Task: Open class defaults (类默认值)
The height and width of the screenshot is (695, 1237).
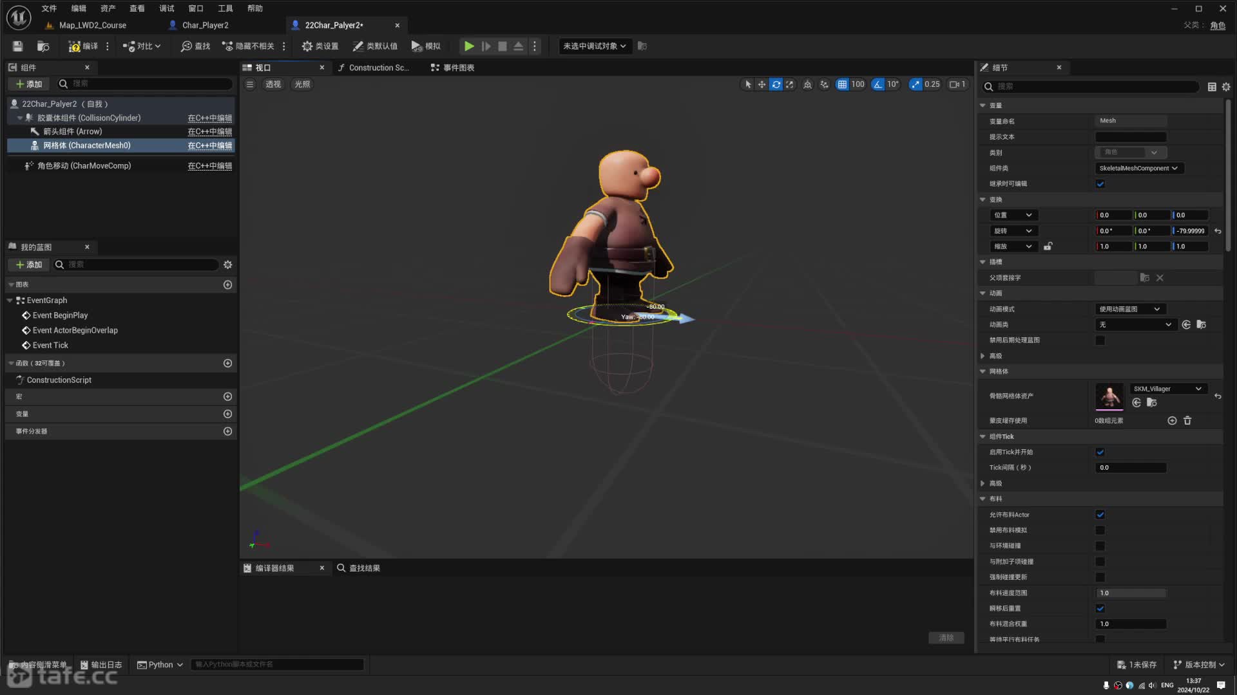Action: [375, 46]
